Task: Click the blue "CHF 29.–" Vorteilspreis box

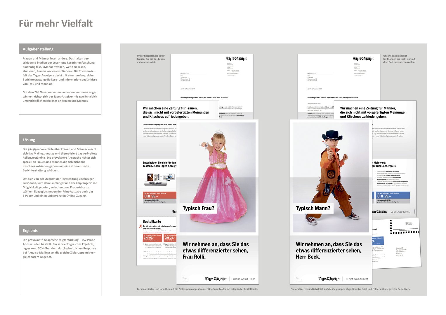Action: click(393, 195)
